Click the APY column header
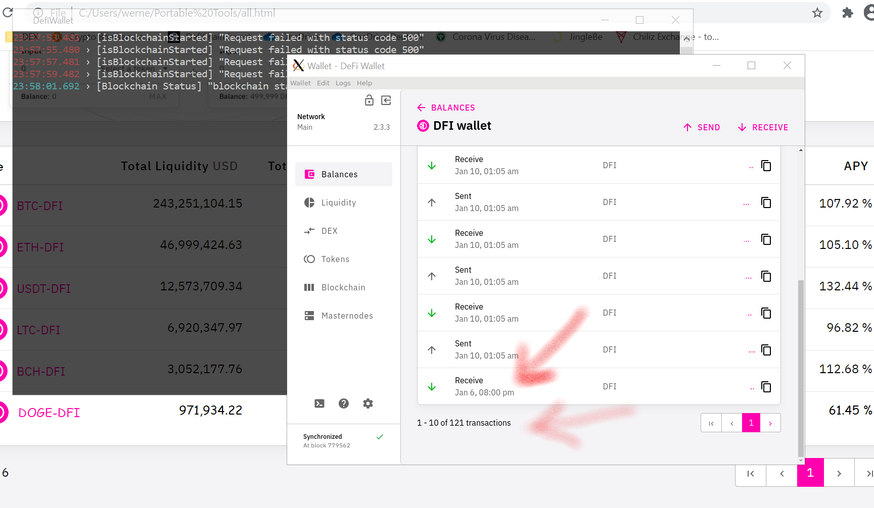 (856, 166)
